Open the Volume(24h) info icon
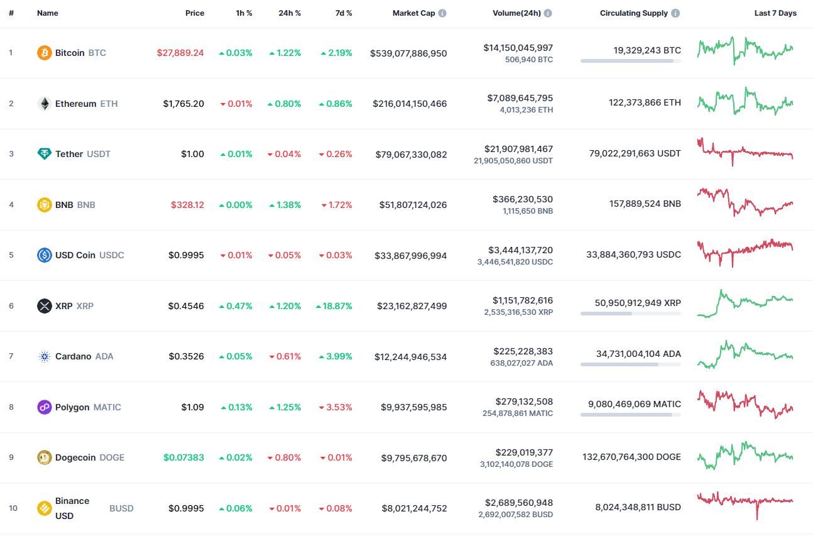813x536 pixels. [548, 13]
